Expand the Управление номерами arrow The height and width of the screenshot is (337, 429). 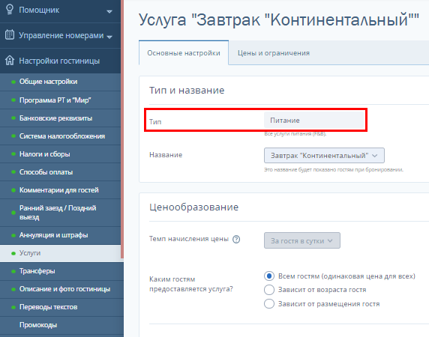click(x=109, y=37)
